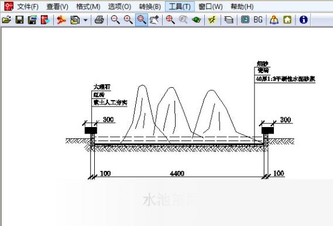Select the pan hand tool
Viewport: 333px width, 226px height.
coord(155,20)
